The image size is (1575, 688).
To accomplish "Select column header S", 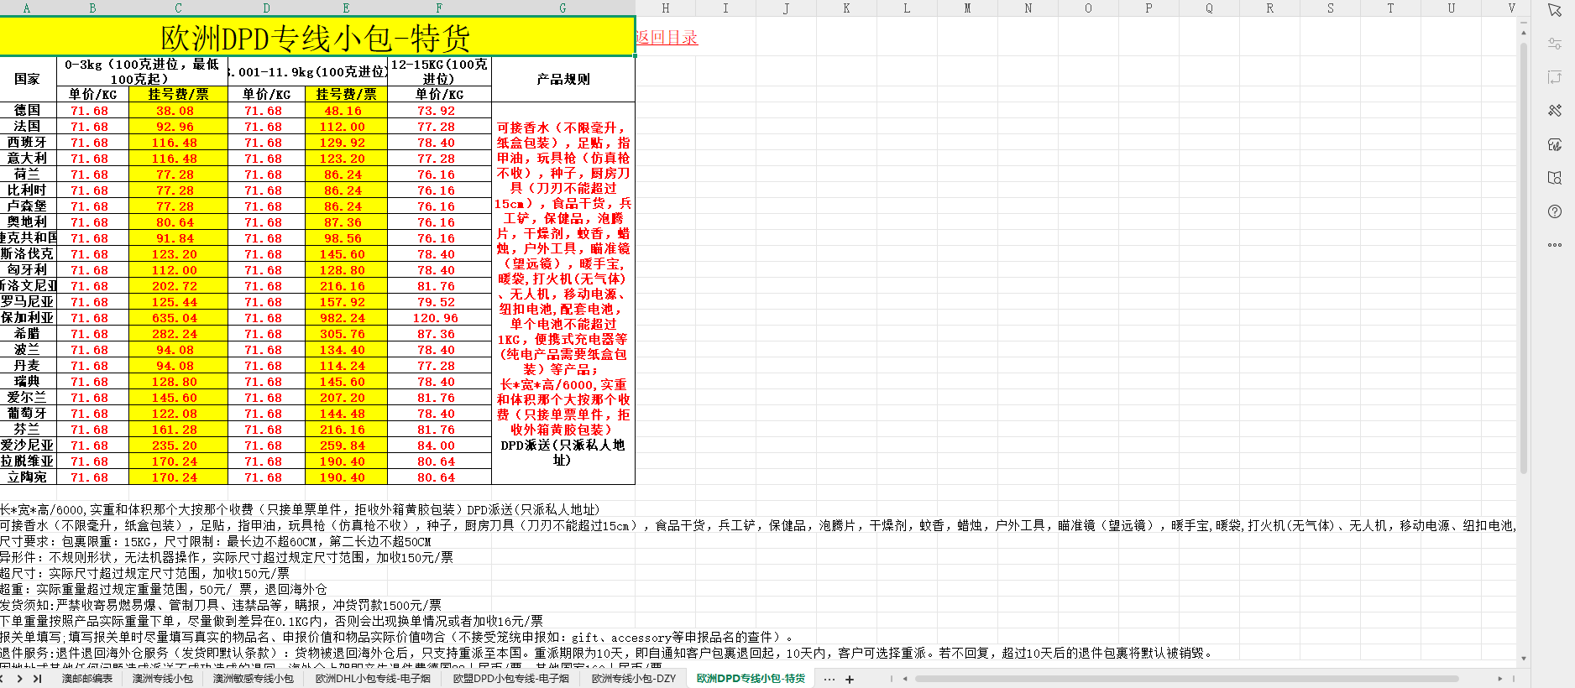I will 1330,8.
